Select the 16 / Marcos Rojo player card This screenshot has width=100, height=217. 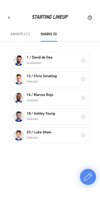tap(50, 98)
